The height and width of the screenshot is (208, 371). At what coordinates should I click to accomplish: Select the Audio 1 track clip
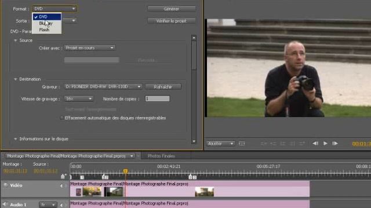tap(190, 204)
